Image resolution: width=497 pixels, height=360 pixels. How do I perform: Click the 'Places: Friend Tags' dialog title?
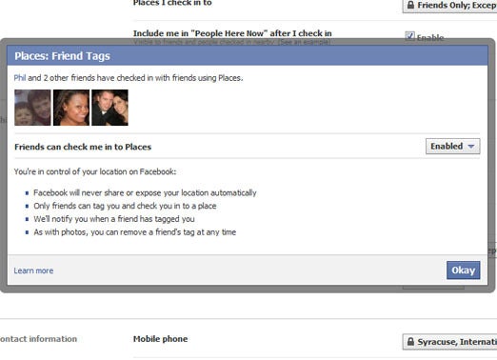click(x=62, y=56)
